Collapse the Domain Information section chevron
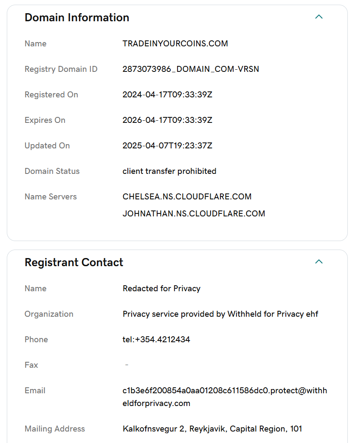Image resolution: width=358 pixels, height=443 pixels. 319,17
